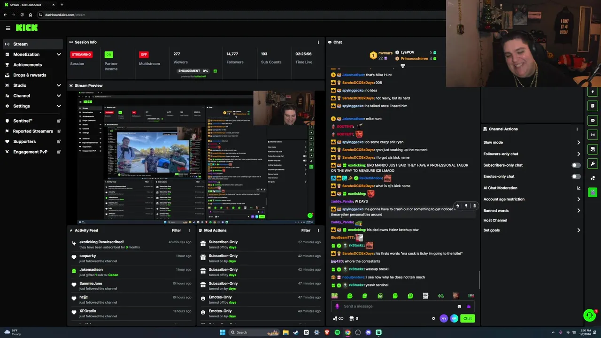This screenshot has height=338, width=601.
Task: Click the chat panel scrollbar
Action: 479,280
